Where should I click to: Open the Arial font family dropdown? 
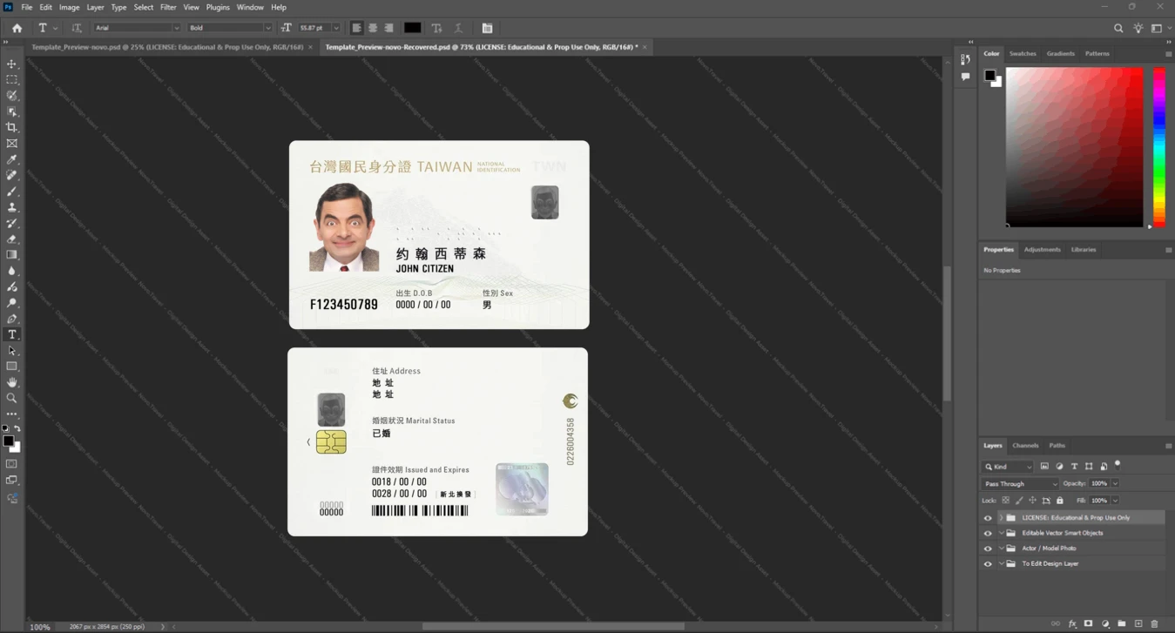[137, 28]
